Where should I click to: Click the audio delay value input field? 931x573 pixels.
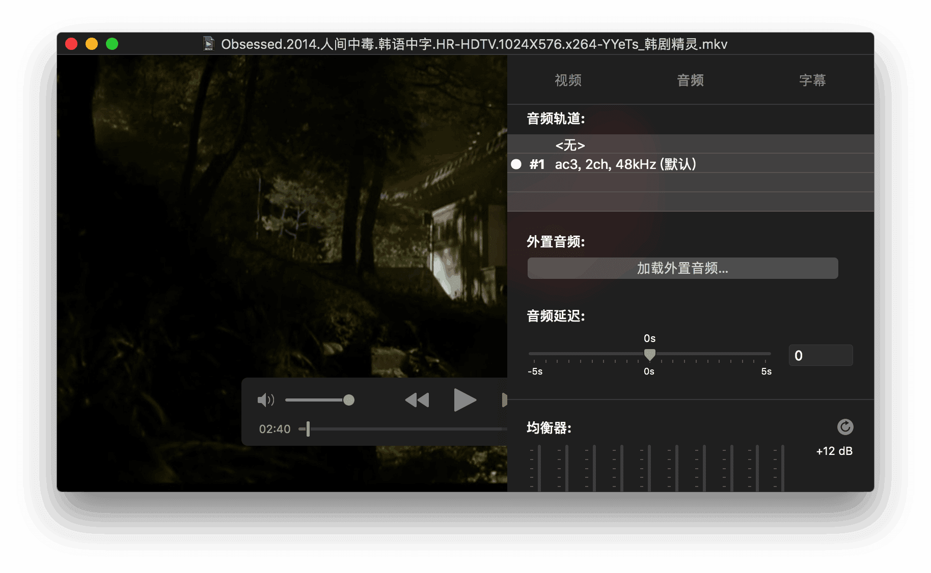click(820, 355)
